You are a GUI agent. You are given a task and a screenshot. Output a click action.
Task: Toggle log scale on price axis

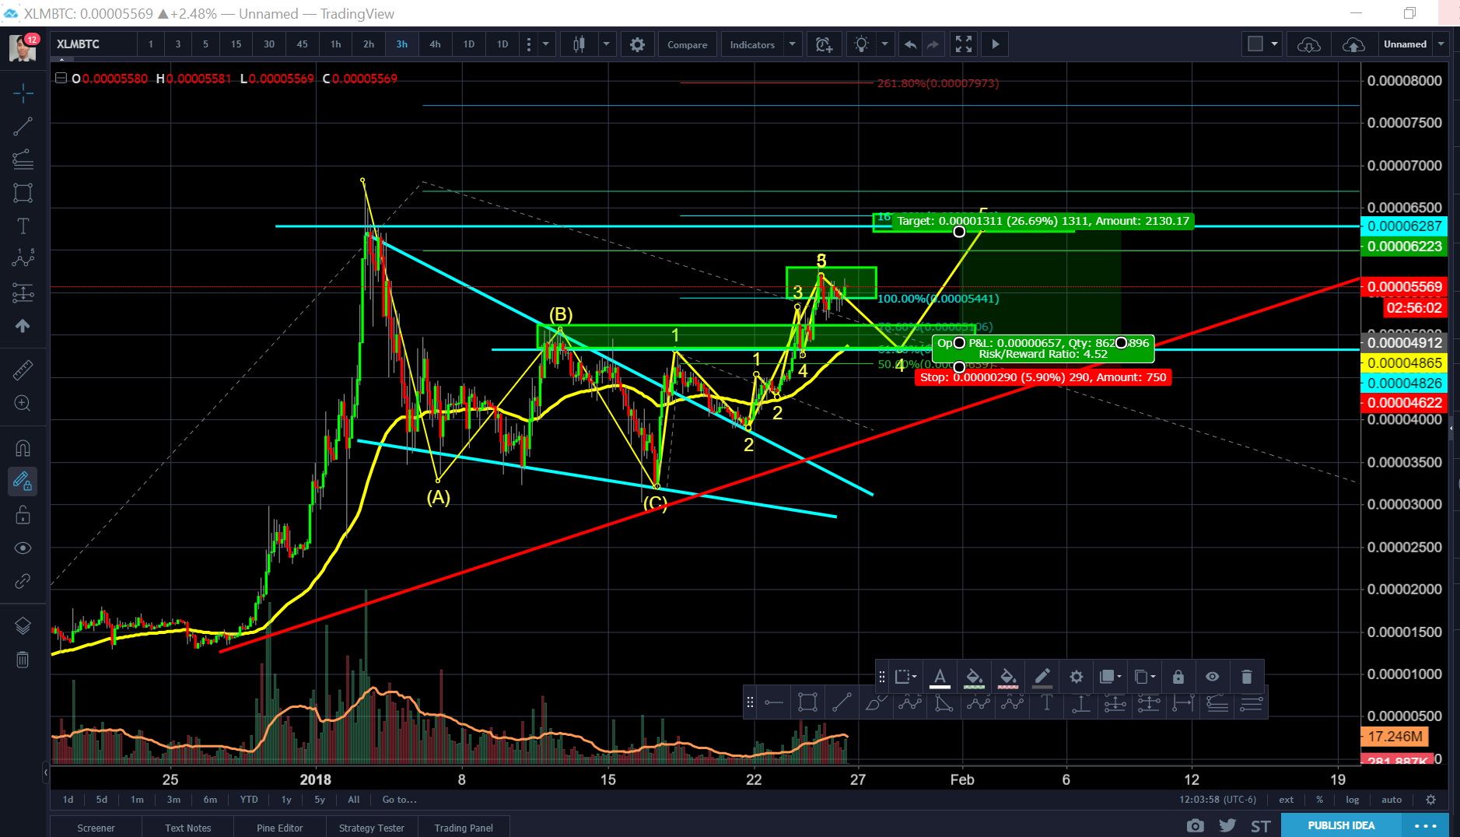click(x=1353, y=799)
